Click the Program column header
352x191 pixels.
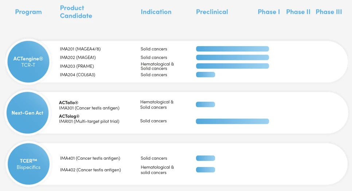pyautogui.click(x=28, y=12)
